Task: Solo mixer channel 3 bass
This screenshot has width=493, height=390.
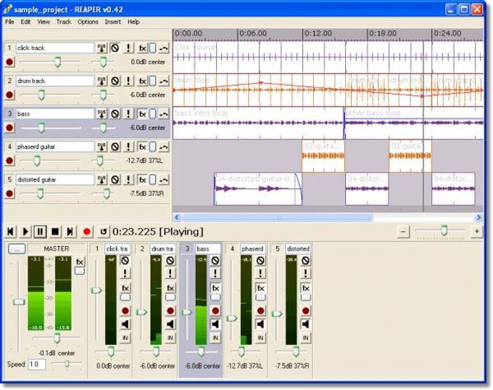Action: pos(215,274)
